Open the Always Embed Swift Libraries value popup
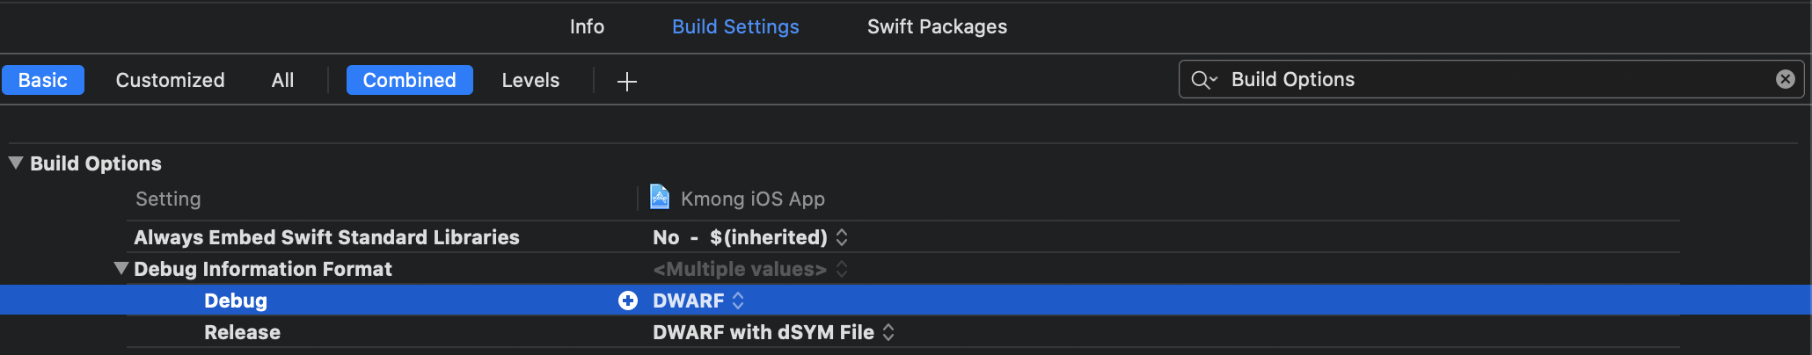Image resolution: width=1812 pixels, height=355 pixels. pyautogui.click(x=841, y=237)
